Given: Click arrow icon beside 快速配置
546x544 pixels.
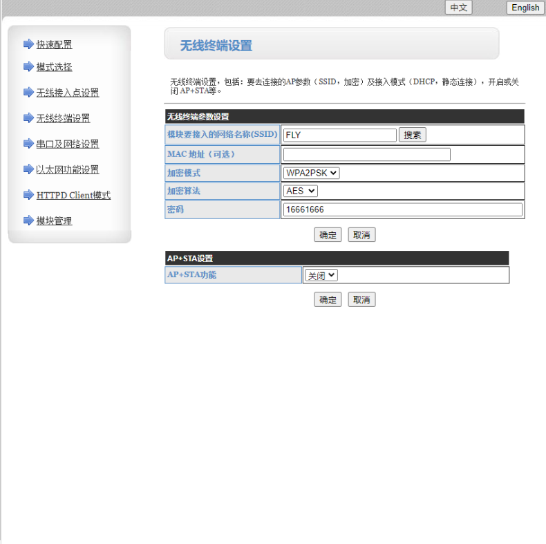Looking at the screenshot, I should 28,44.
